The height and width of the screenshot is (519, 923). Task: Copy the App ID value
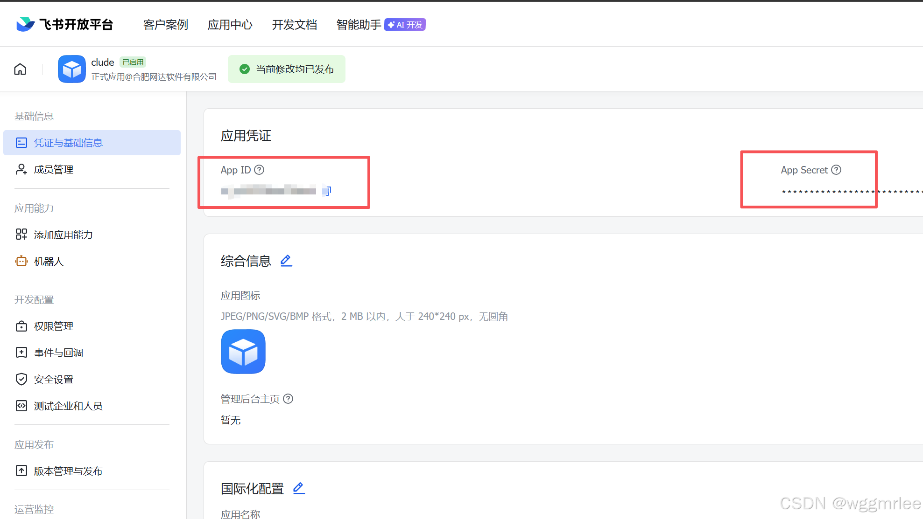pyautogui.click(x=327, y=191)
